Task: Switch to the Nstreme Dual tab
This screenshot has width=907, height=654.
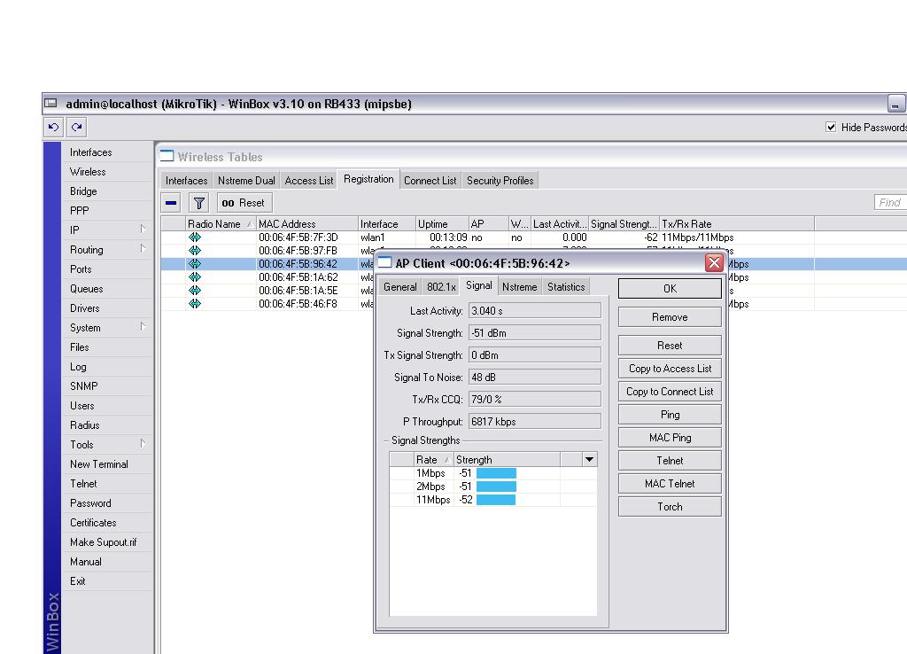Action: coord(246,181)
